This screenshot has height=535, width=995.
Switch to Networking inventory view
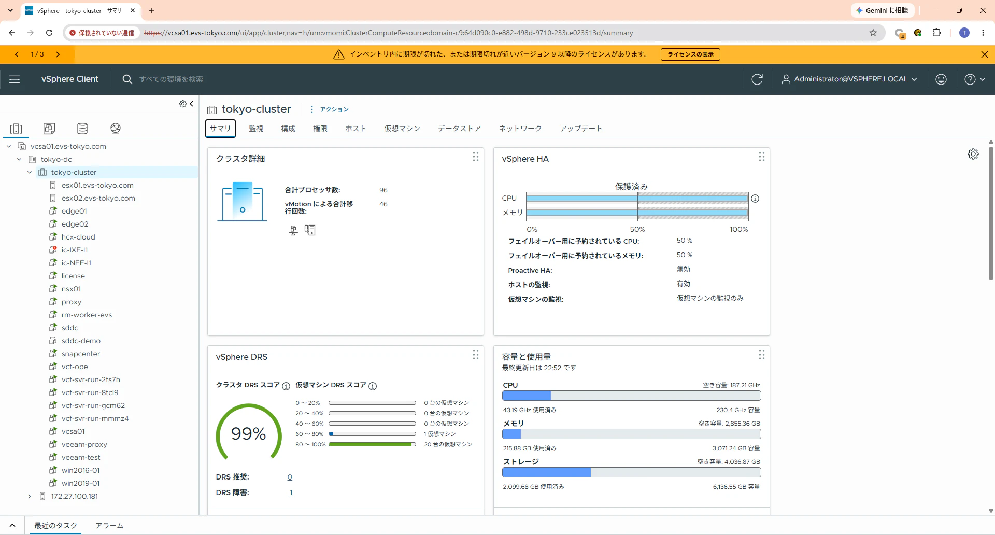point(116,129)
